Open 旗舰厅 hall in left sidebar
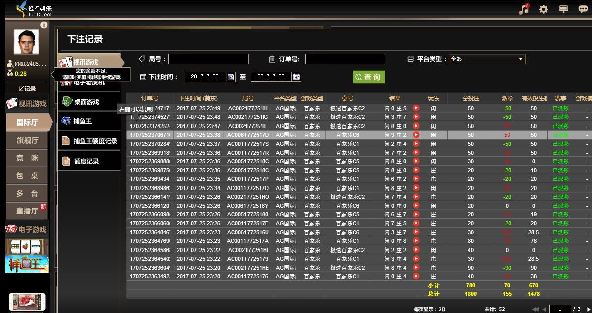The height and width of the screenshot is (313, 592). pos(27,140)
